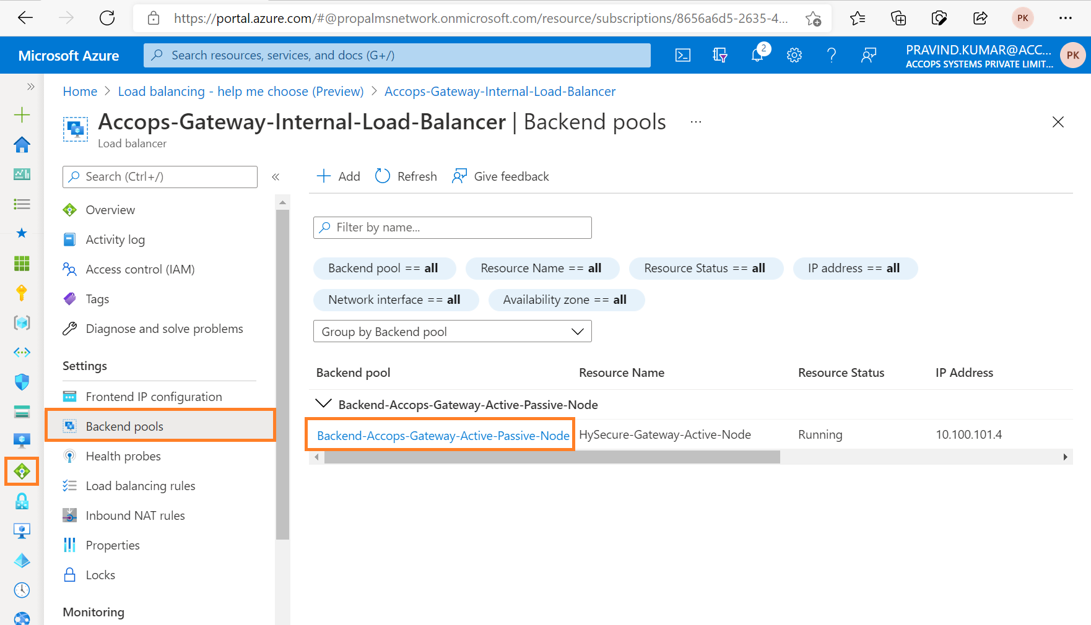Open the Directories and subscriptions filter icon
Viewport: 1091px width, 625px height.
point(719,55)
